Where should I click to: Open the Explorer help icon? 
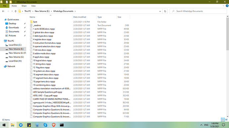227,6
